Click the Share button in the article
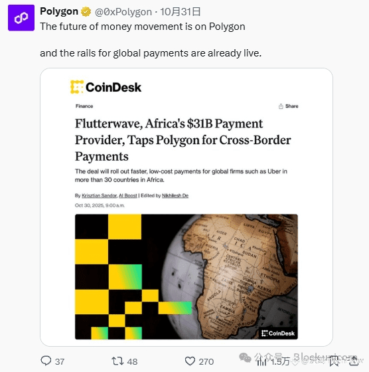The height and width of the screenshot is (372, 369). point(288,106)
